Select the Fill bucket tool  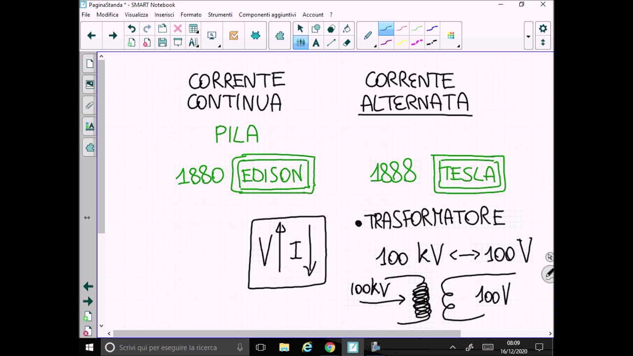pos(347,29)
